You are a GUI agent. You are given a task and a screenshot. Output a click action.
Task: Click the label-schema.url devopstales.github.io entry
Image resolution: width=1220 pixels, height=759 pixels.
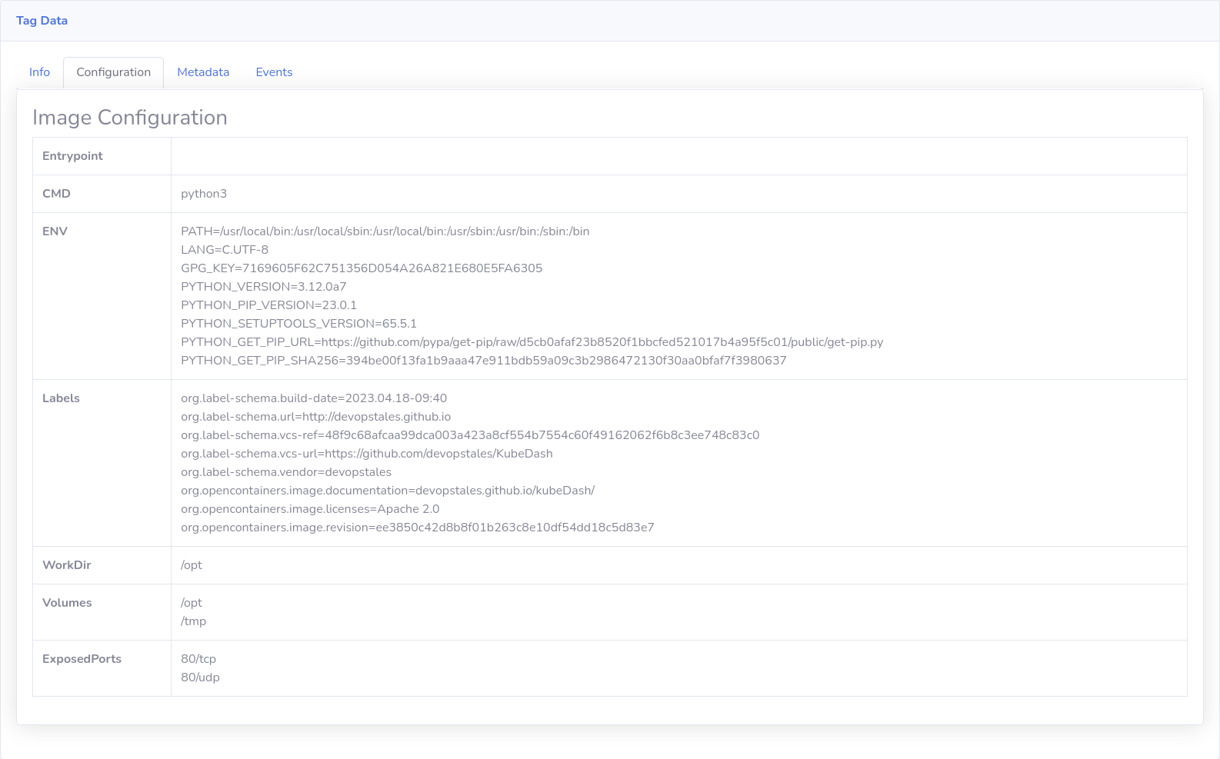coord(315,417)
